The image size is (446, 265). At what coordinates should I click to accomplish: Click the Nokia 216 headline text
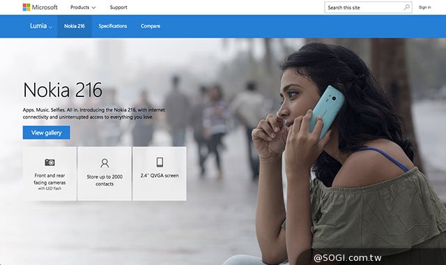[x=63, y=90]
